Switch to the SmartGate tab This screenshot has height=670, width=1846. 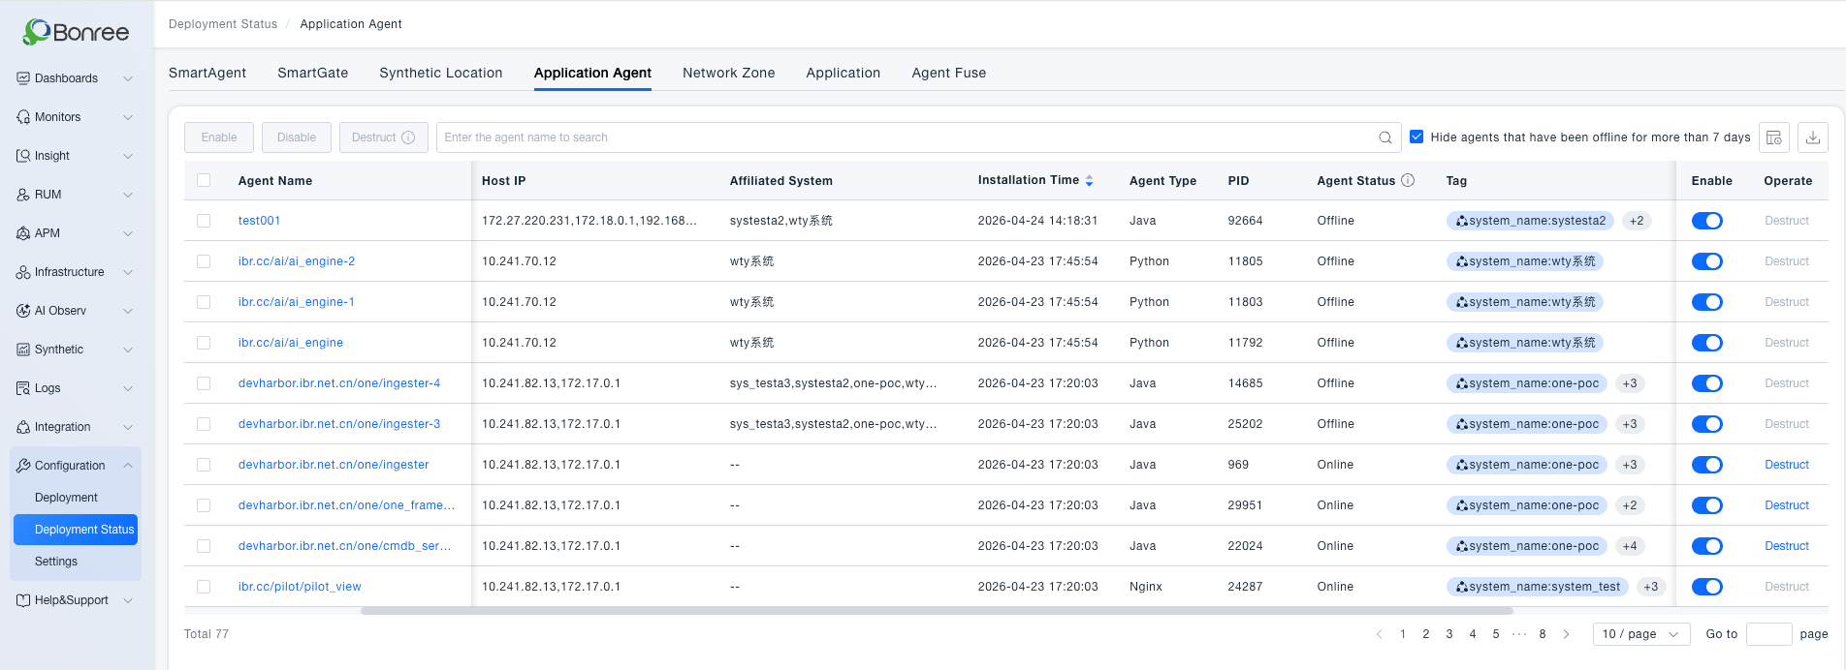(x=313, y=73)
